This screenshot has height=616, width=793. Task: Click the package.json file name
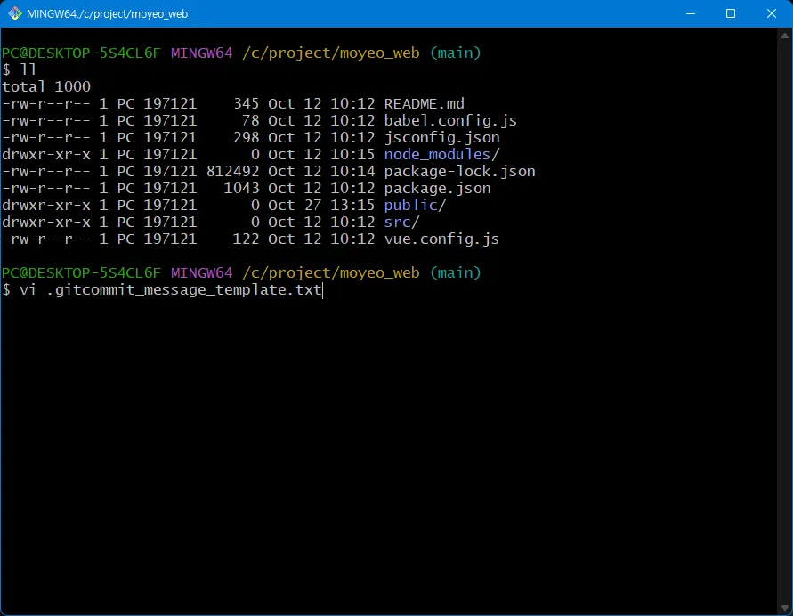click(x=437, y=189)
